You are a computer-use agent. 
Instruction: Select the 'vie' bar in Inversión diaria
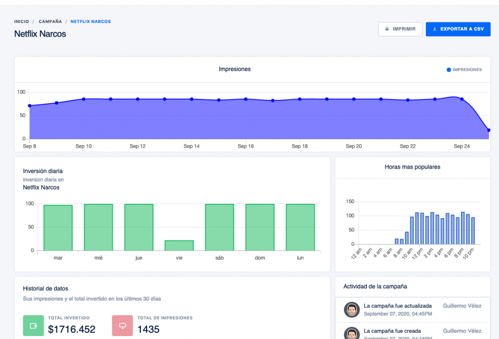tap(179, 245)
